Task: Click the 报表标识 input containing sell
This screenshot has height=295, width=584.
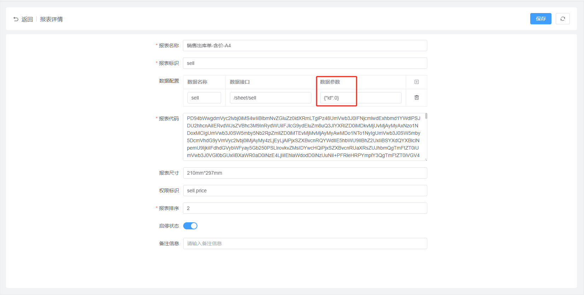Action: tap(305, 63)
